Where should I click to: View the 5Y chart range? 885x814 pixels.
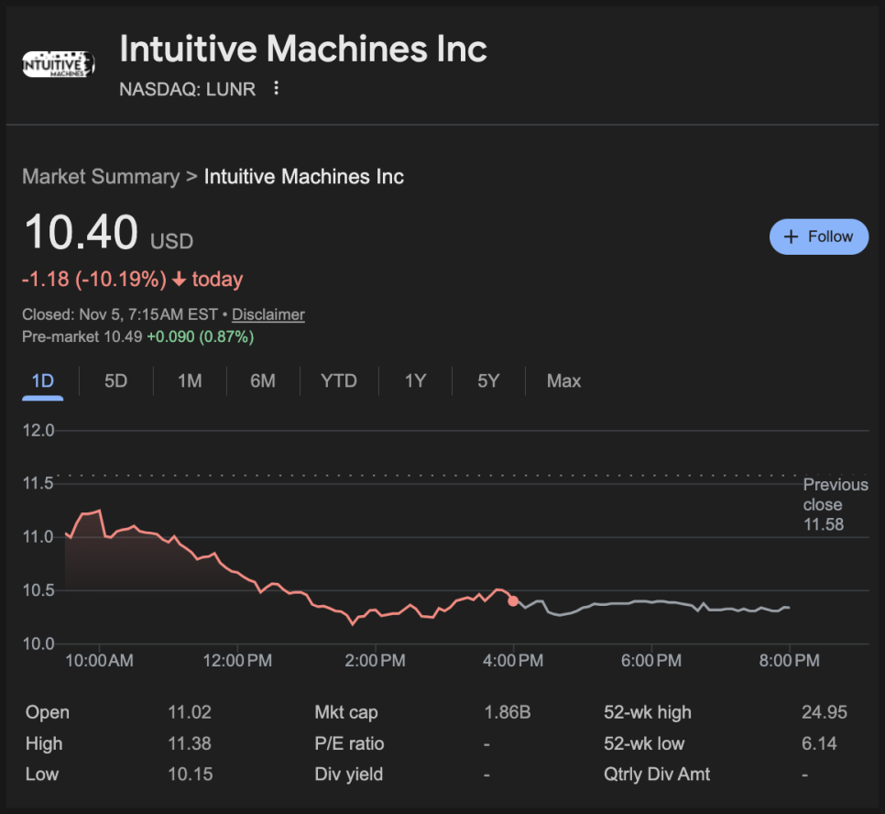click(488, 380)
